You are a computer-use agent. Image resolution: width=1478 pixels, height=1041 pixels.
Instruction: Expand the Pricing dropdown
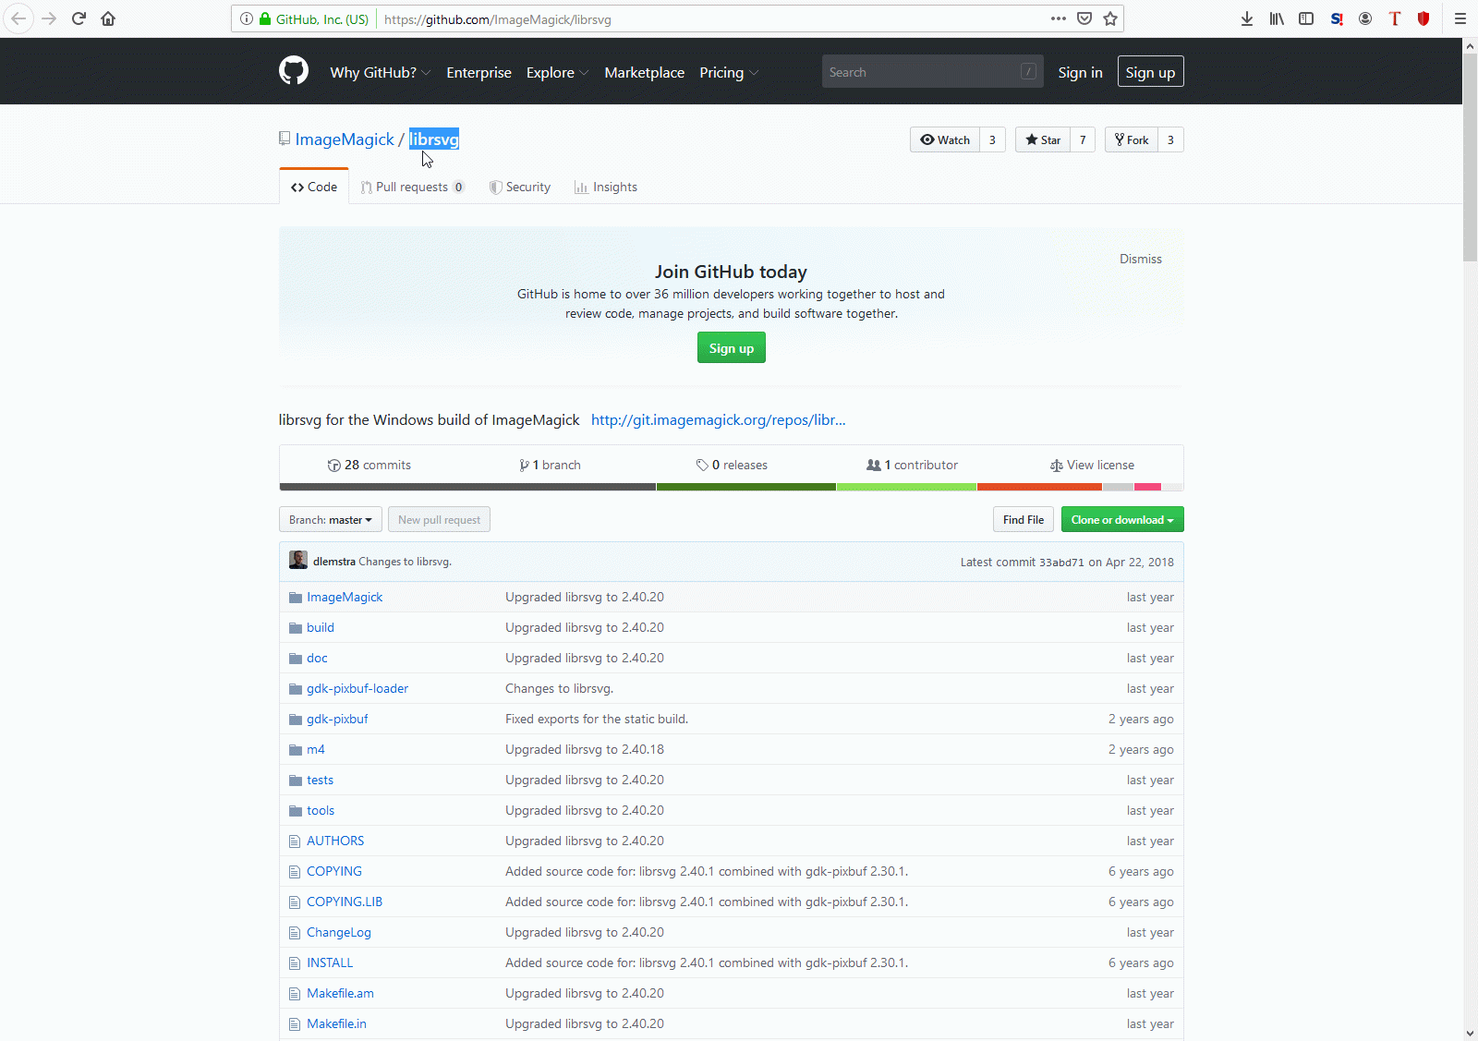coord(729,72)
